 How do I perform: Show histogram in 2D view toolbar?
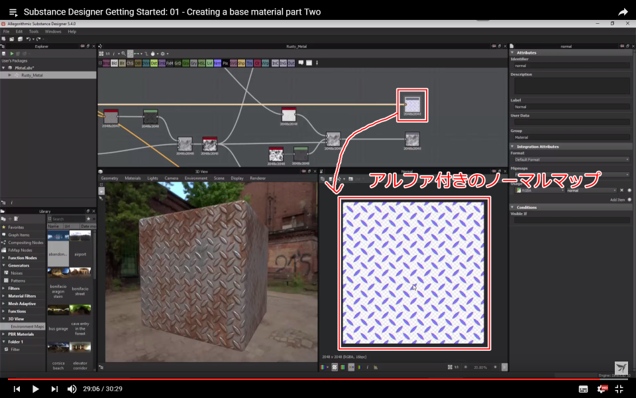[375, 367]
